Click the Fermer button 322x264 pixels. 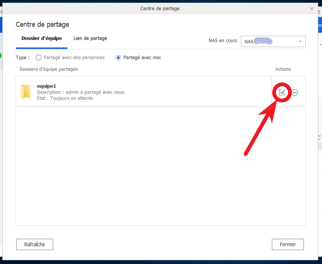288,244
